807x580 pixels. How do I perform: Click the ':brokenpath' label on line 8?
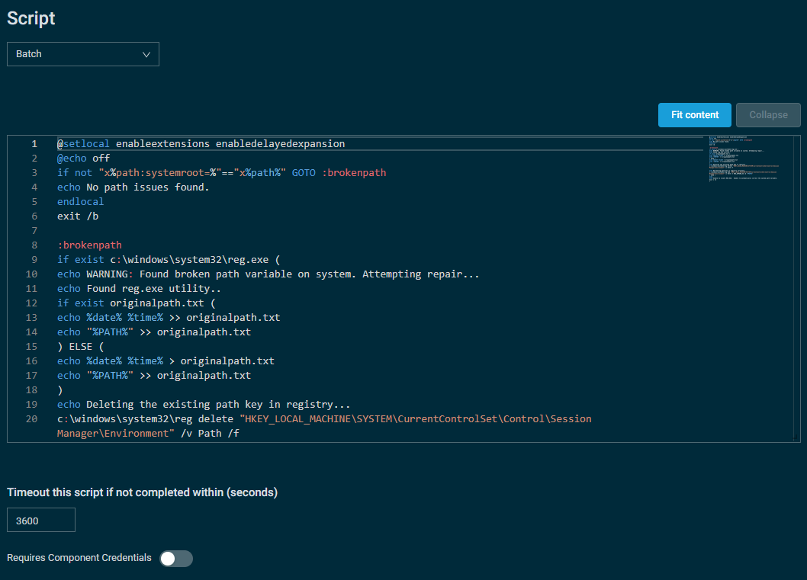click(x=89, y=245)
